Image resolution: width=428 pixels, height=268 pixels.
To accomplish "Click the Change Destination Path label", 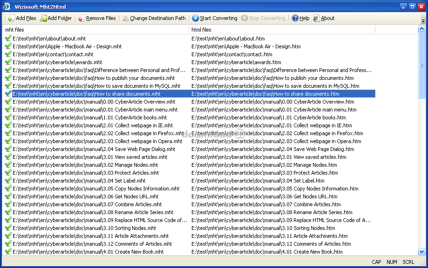I will [x=158, y=18].
